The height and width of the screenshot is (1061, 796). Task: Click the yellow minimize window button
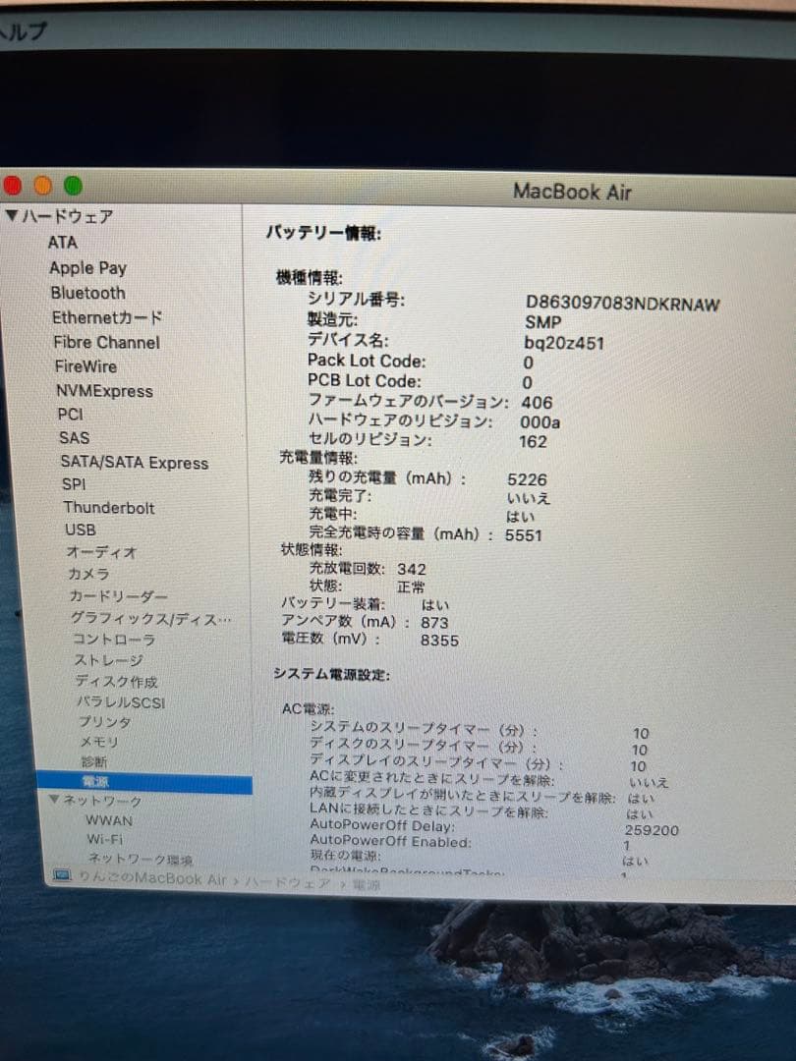coord(42,186)
